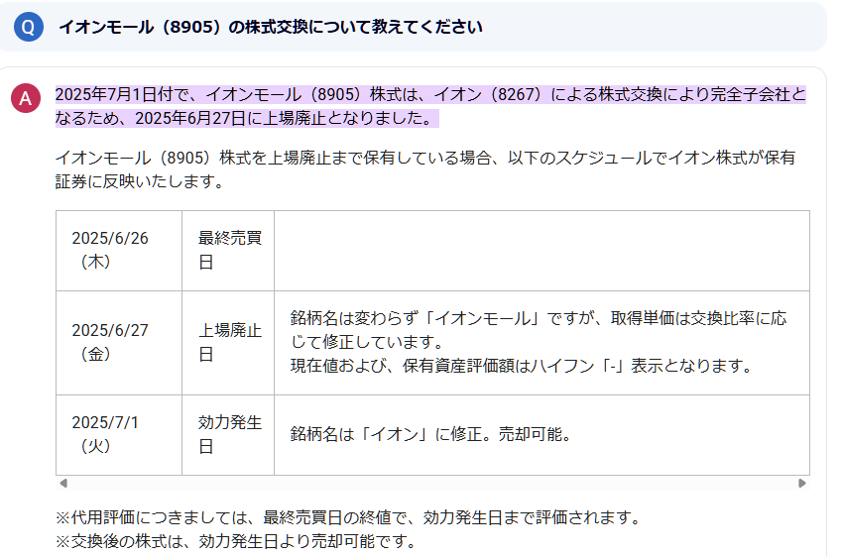Click the table cell 最終売買日
Viewport: 843px width, 557px height.
click(x=228, y=251)
